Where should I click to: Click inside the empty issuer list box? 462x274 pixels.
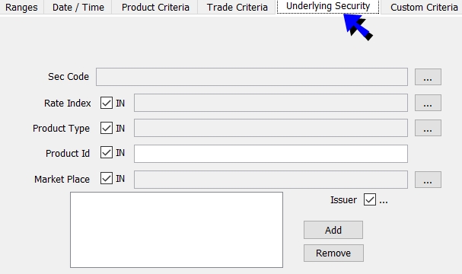pos(177,230)
